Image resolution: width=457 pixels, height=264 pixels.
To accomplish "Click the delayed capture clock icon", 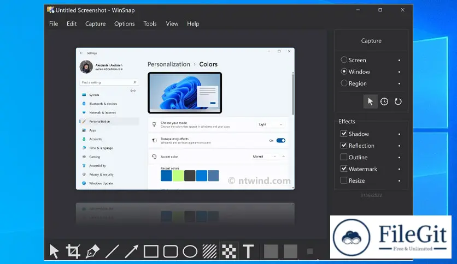I will point(384,101).
